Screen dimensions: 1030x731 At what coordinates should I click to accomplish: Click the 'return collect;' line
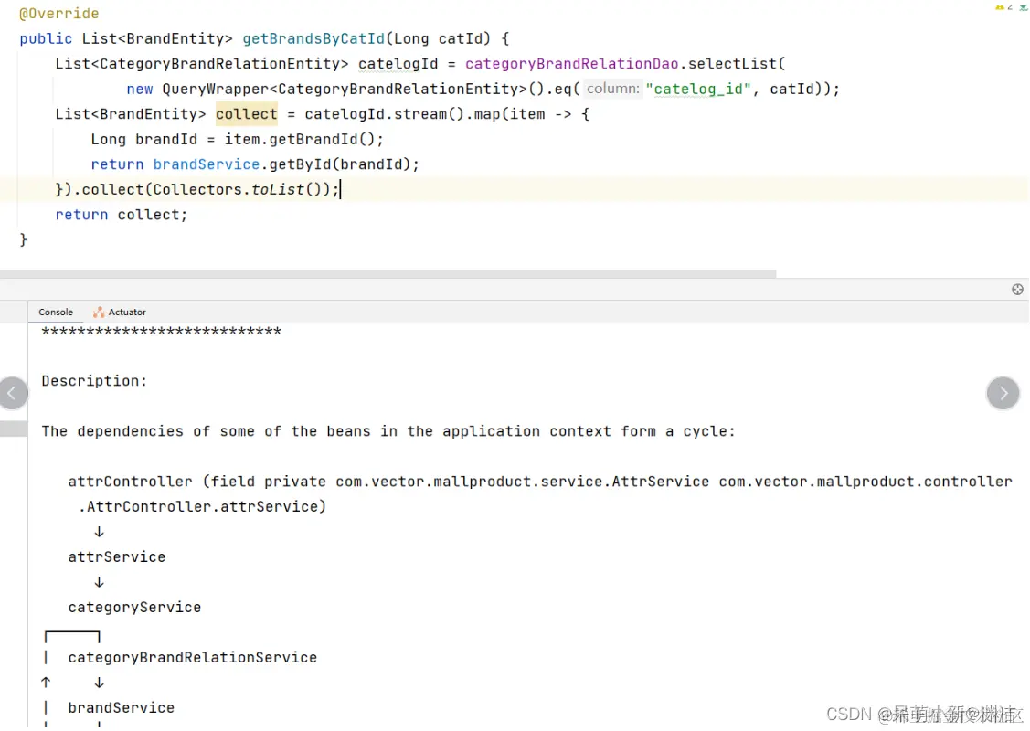(122, 215)
